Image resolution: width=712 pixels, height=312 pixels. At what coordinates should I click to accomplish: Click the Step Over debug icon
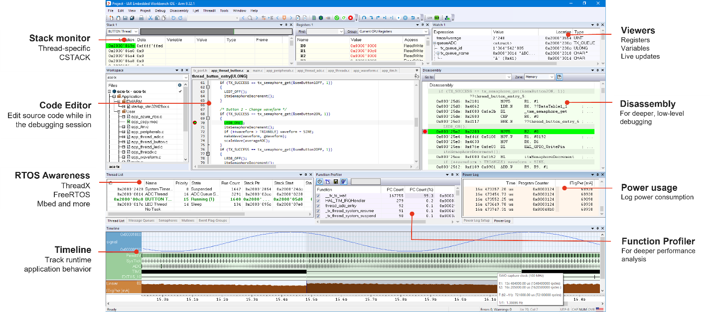[x=364, y=17]
